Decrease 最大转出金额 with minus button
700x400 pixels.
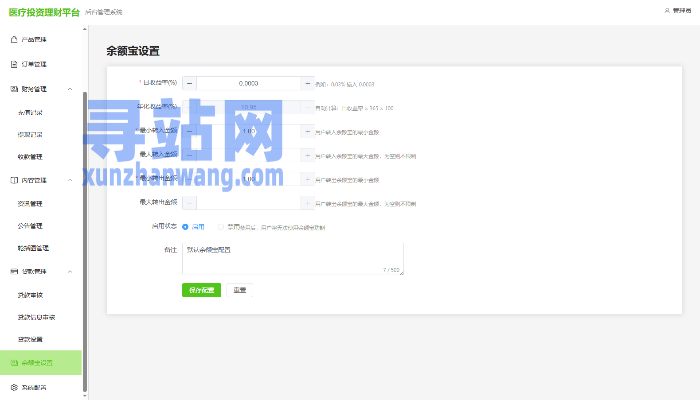(x=189, y=203)
